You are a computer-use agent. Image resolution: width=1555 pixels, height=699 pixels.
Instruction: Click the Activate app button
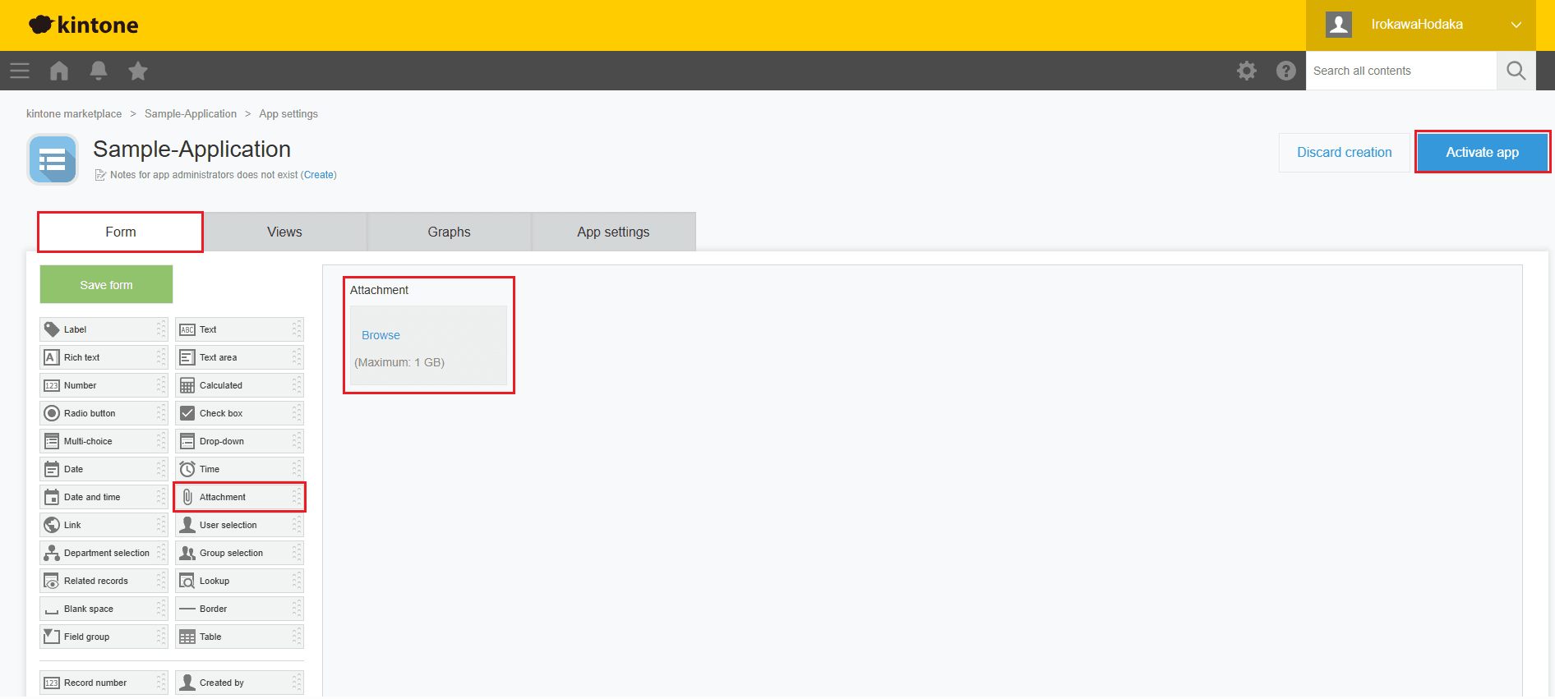pos(1482,152)
